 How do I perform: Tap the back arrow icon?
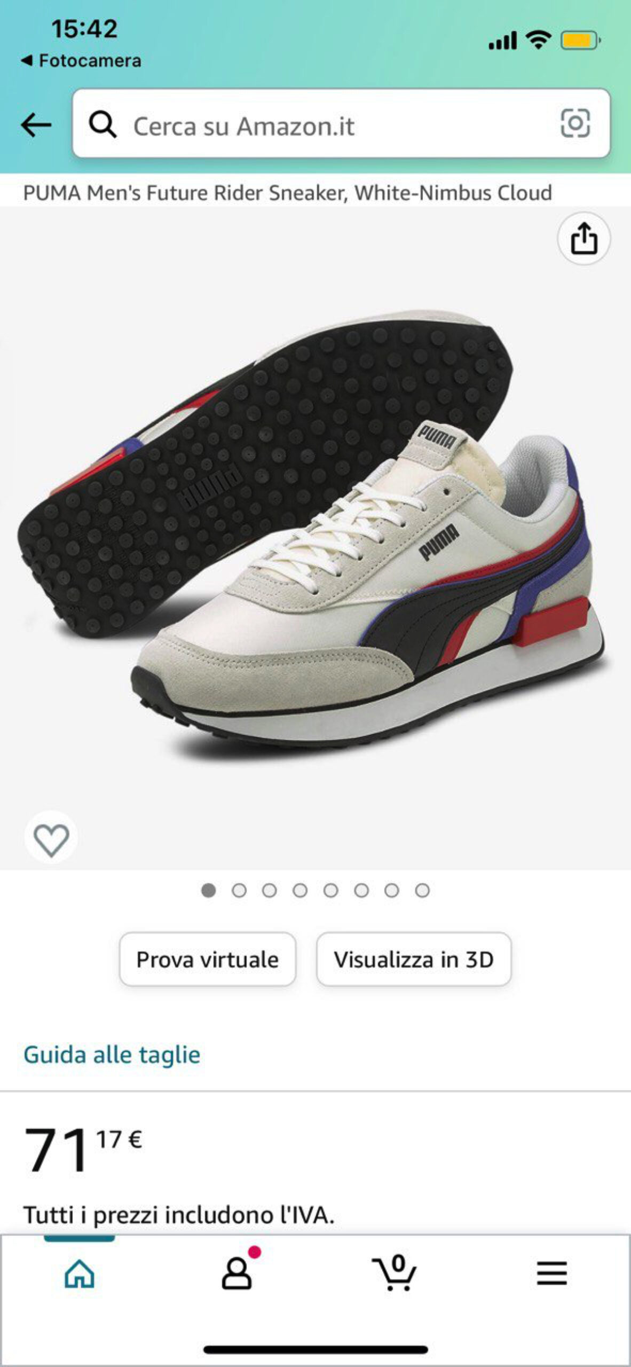pyautogui.click(x=36, y=125)
